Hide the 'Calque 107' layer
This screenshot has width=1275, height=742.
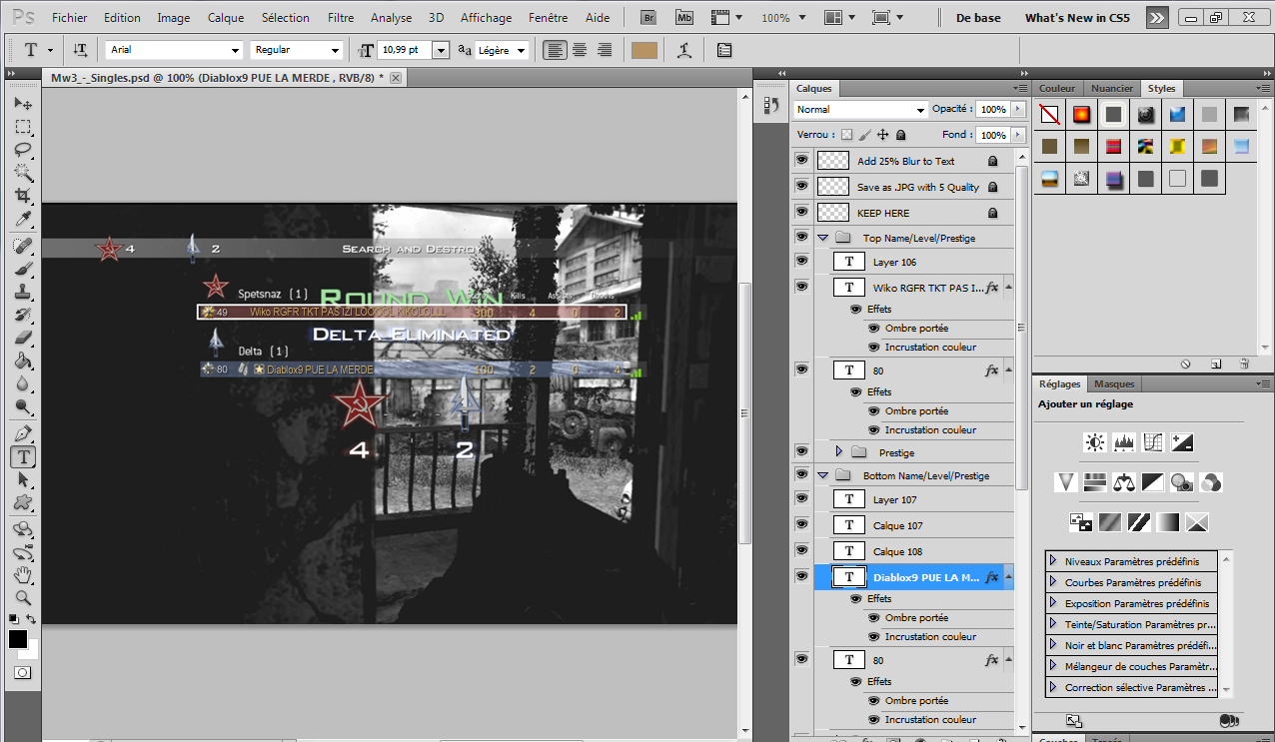(801, 524)
